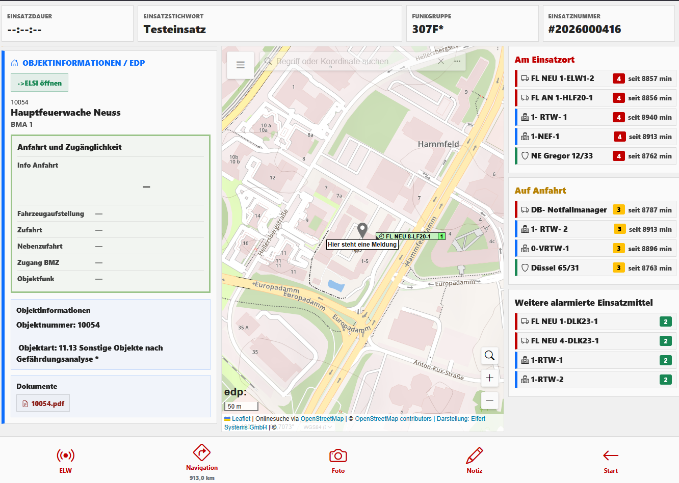Open the ELW radio function
The image size is (679, 483).
tap(65, 460)
